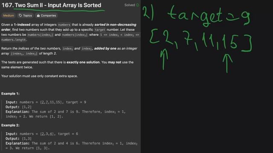Click the Example 2 heading
The image size is (273, 153).
point(10,125)
